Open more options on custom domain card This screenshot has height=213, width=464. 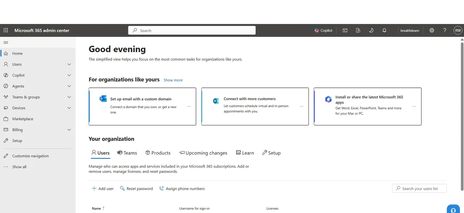coord(189,106)
